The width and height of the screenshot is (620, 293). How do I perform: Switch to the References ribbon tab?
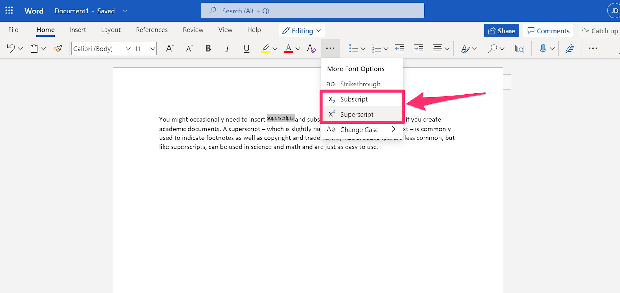[x=151, y=30]
